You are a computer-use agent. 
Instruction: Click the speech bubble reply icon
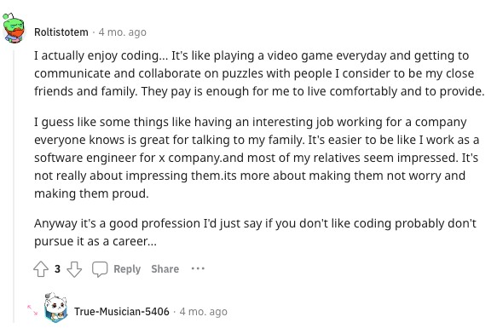100,269
